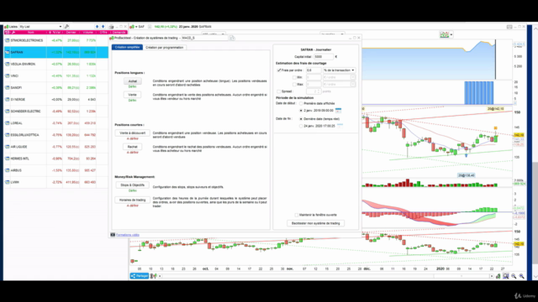Image resolution: width=538 pixels, height=302 pixels.
Task: Open the My List dropdown
Action: [40, 26]
